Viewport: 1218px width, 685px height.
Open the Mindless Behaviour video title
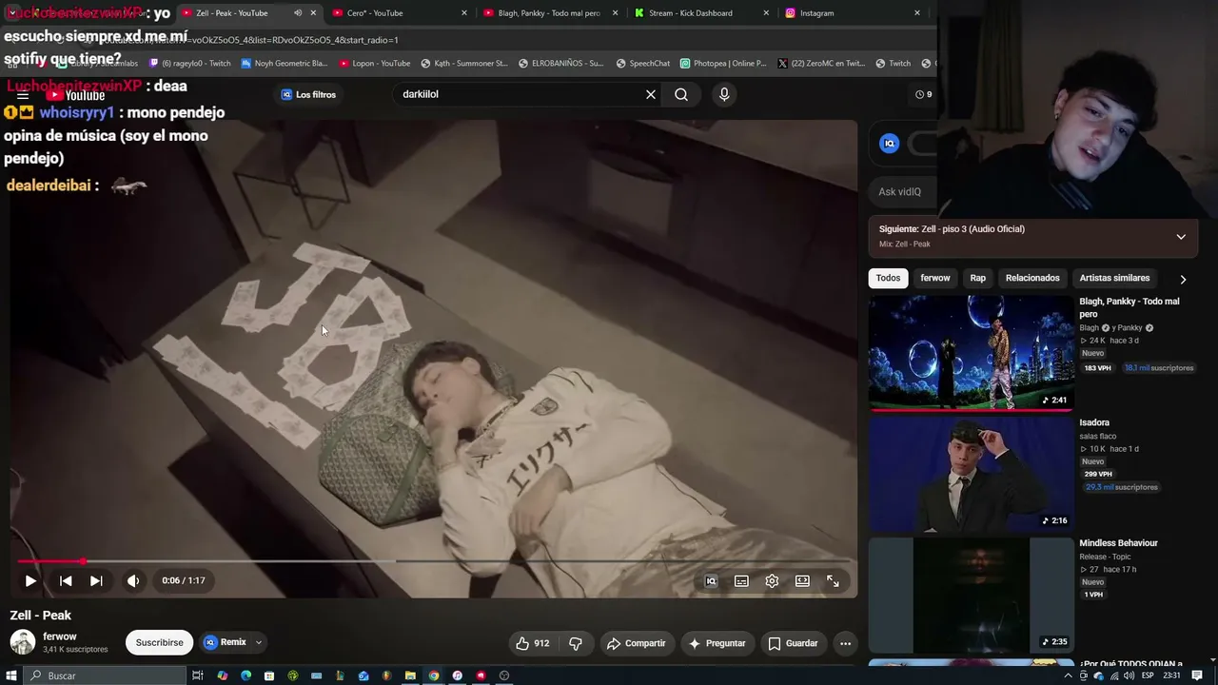coord(1118,543)
